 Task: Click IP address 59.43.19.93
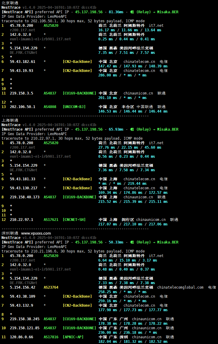[21, 71]
